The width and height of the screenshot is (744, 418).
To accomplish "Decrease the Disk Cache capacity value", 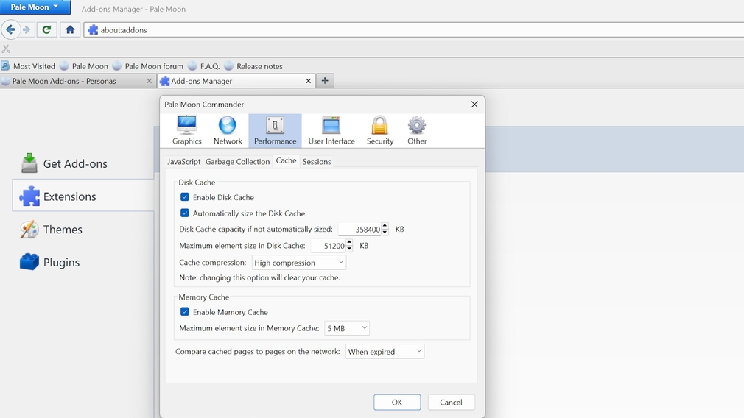I will [385, 233].
